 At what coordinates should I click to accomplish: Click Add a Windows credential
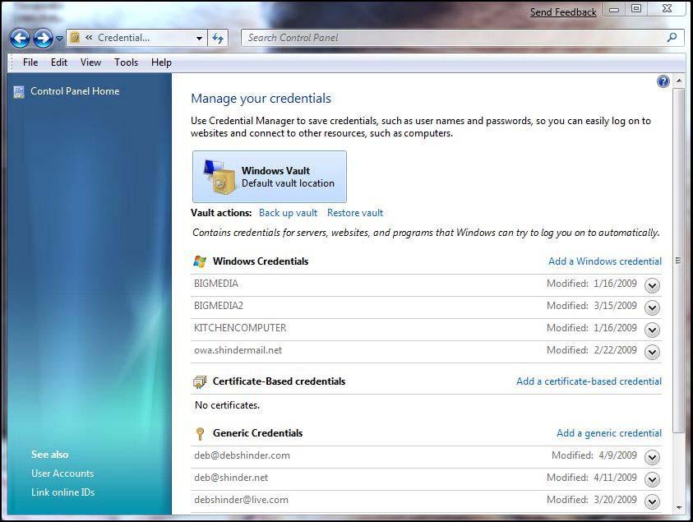[605, 261]
